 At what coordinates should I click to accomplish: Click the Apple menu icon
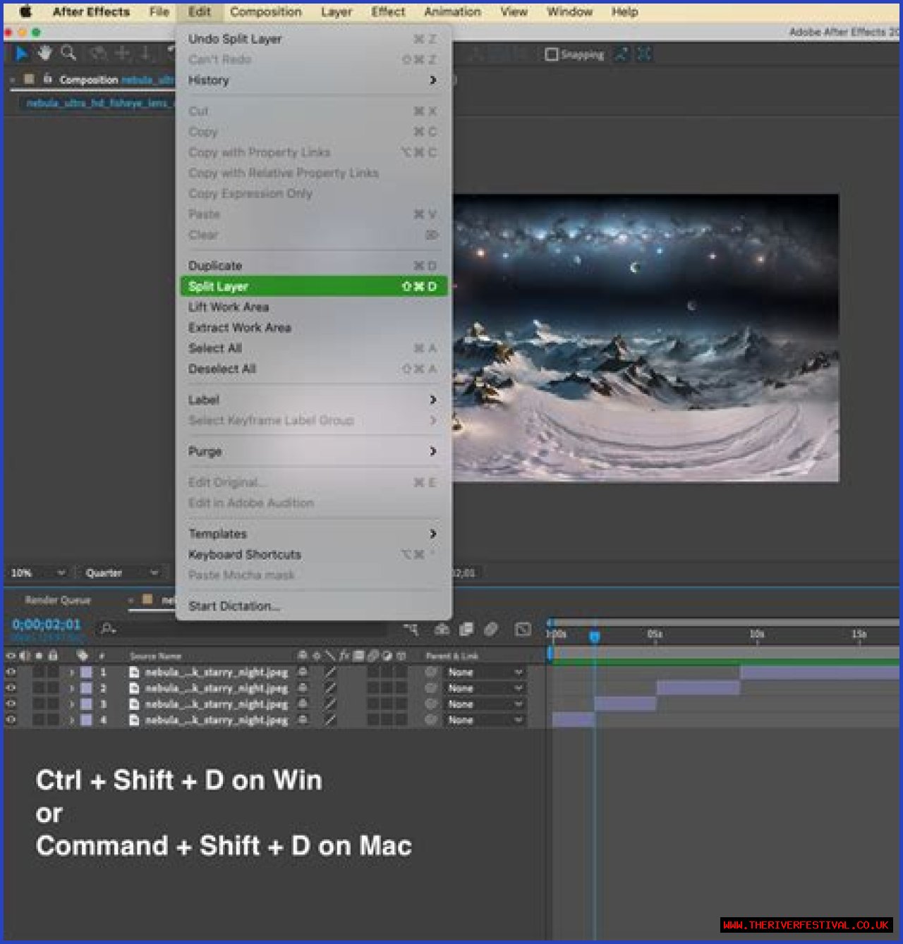click(x=26, y=12)
